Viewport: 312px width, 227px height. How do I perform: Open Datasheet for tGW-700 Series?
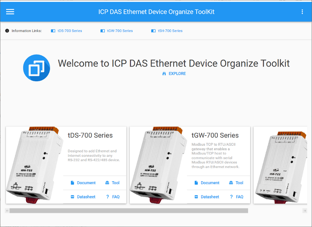click(207, 197)
